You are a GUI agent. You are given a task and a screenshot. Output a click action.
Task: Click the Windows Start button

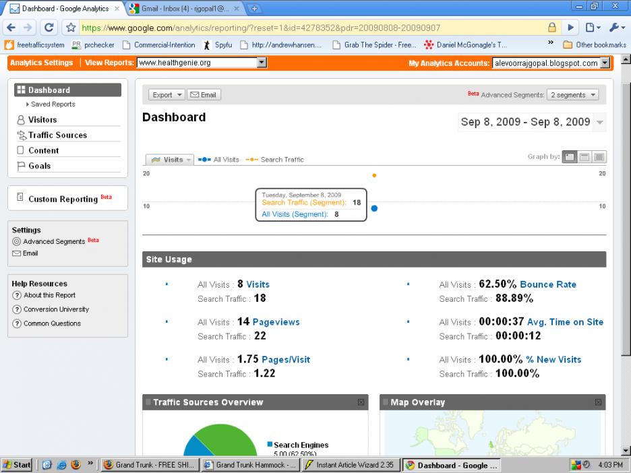coord(17,465)
